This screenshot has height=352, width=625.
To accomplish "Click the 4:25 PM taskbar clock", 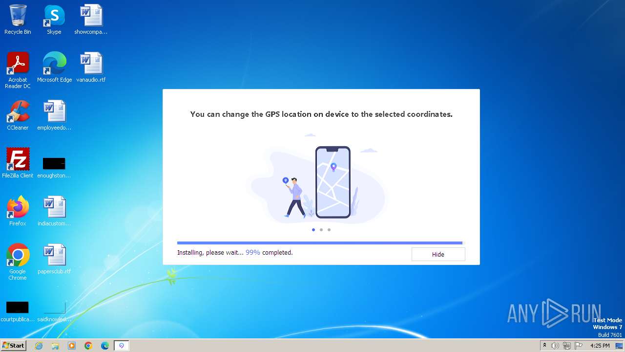I will click(600, 346).
